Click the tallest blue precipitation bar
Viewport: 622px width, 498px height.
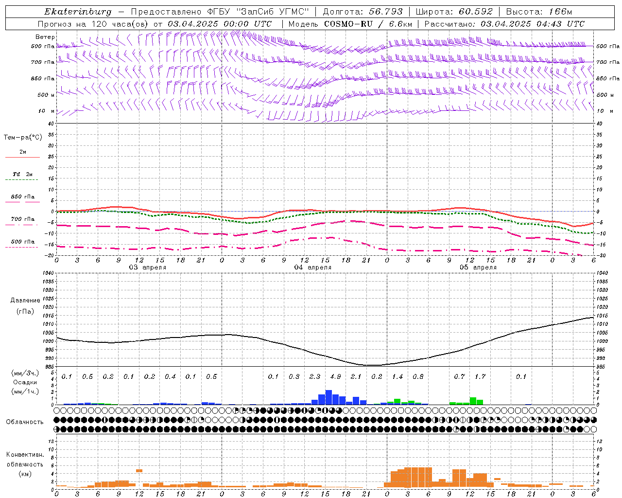click(x=328, y=397)
